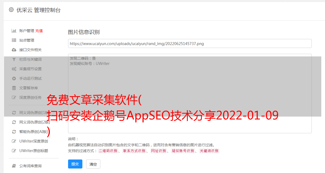Click the 二维码识别 tag

click(x=108, y=151)
